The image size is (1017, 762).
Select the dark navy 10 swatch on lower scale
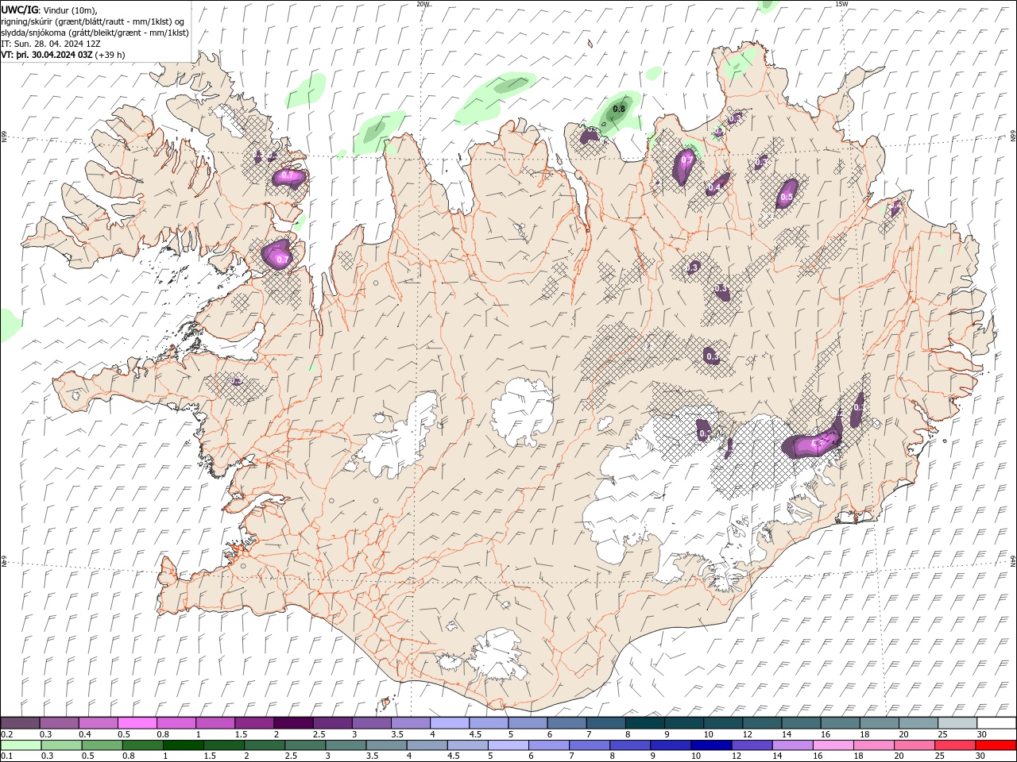click(x=710, y=745)
